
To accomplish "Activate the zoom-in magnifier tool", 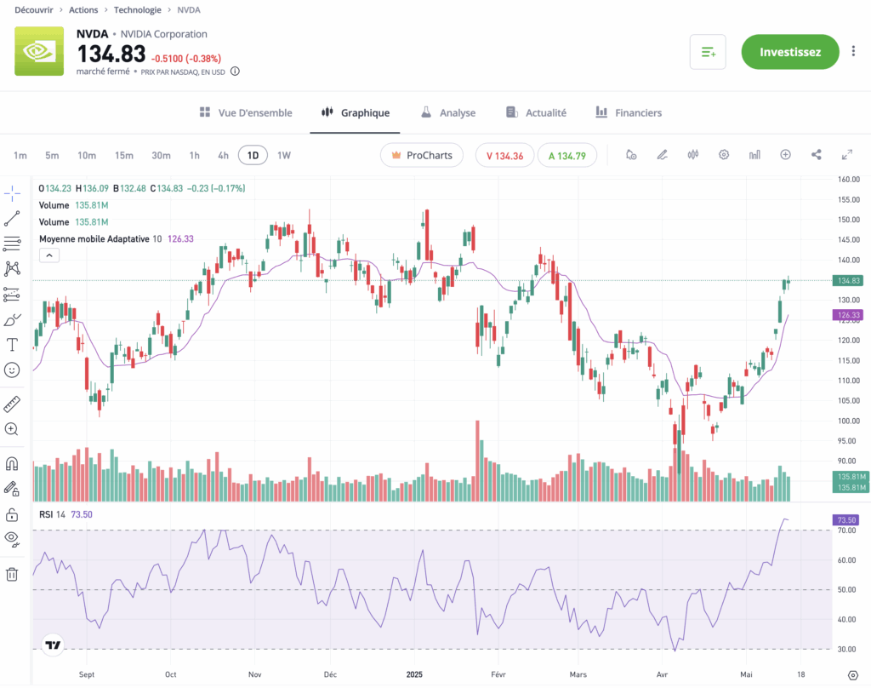I will coord(12,429).
